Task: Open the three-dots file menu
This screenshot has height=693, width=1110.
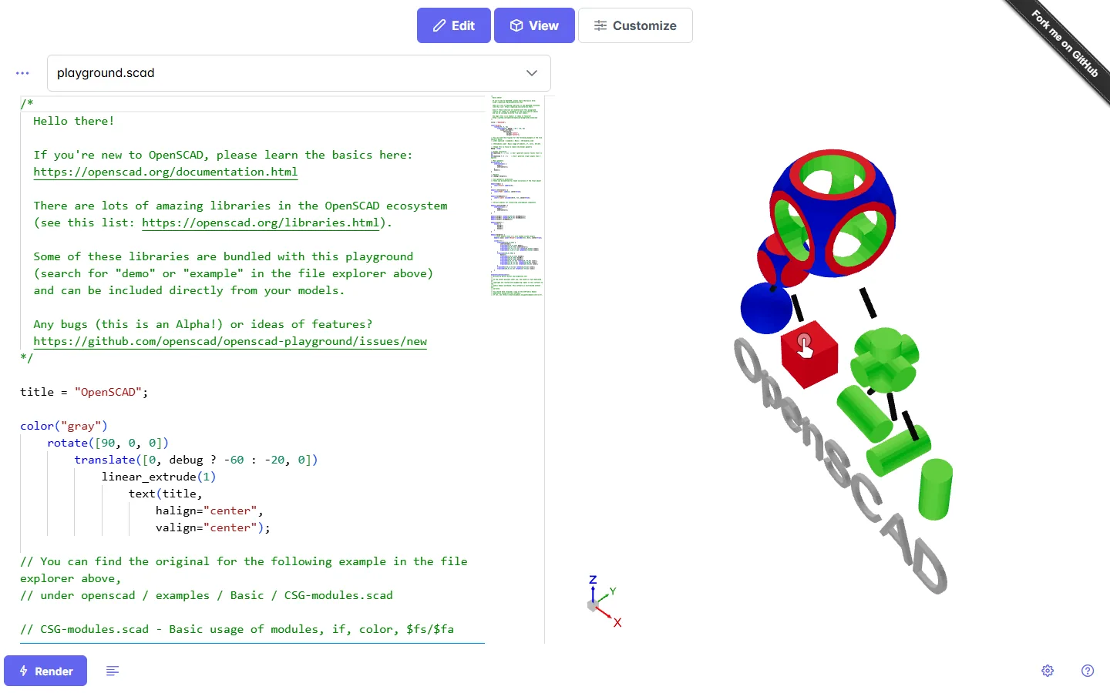Action: [x=22, y=73]
